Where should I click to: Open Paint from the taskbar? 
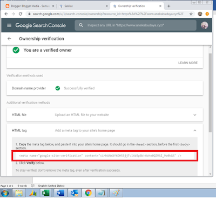click(x=116, y=193)
